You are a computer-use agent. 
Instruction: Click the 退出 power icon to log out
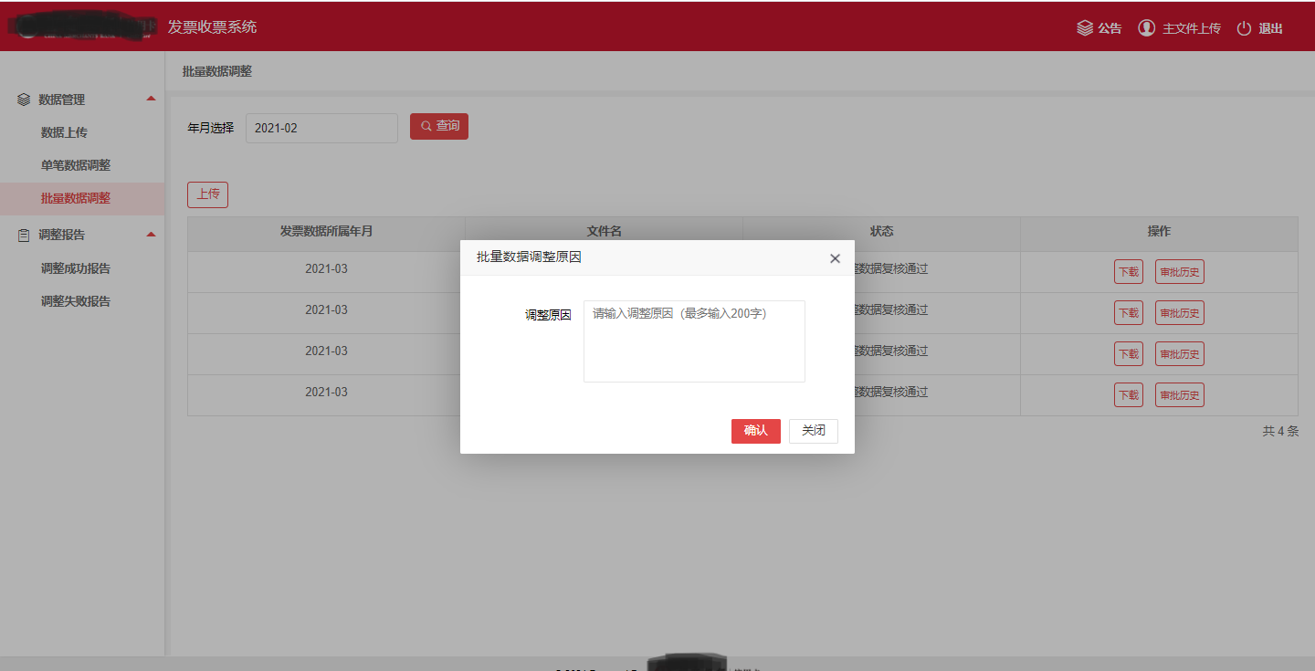(1244, 28)
